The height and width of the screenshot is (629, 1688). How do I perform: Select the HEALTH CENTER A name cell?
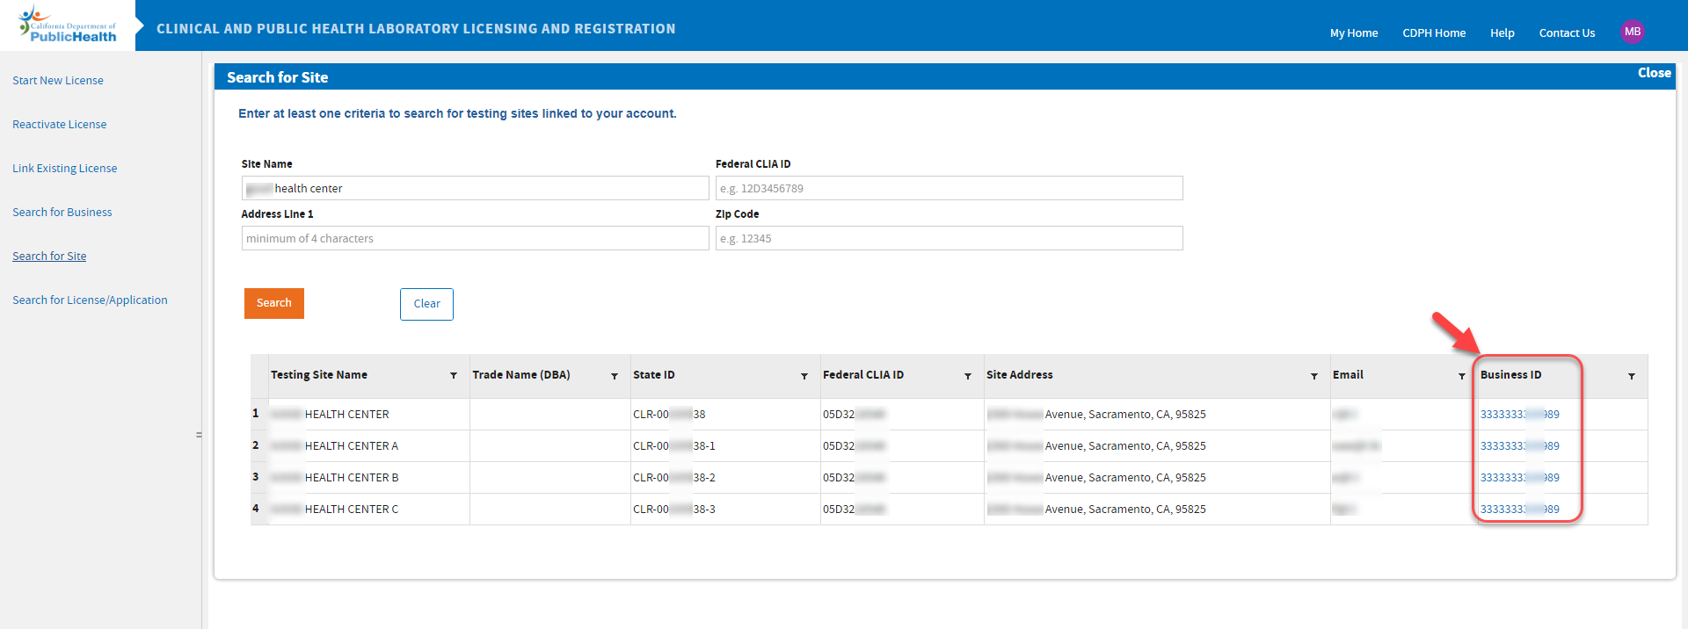click(x=369, y=446)
